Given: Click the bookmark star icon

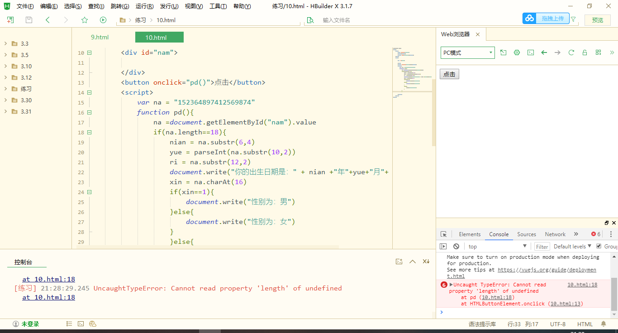Looking at the screenshot, I should tap(85, 20).
